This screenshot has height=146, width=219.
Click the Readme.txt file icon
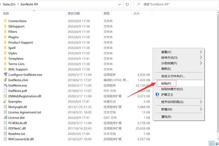point(5,134)
